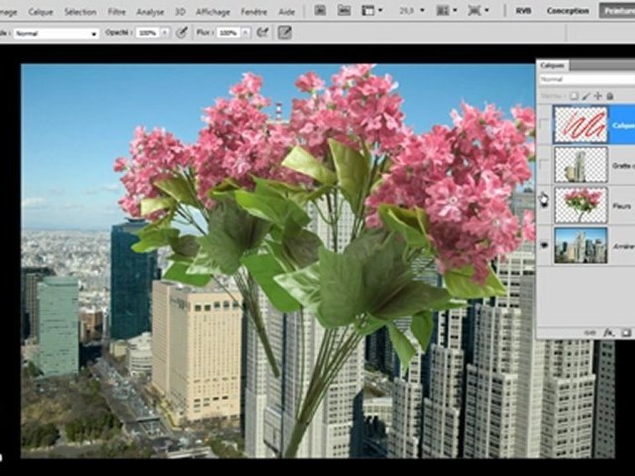
Task: Open the Fenêtre menu
Action: pos(254,12)
